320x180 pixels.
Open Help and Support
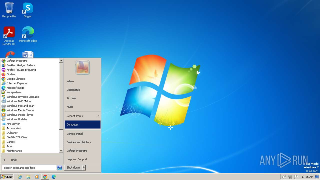(82, 159)
